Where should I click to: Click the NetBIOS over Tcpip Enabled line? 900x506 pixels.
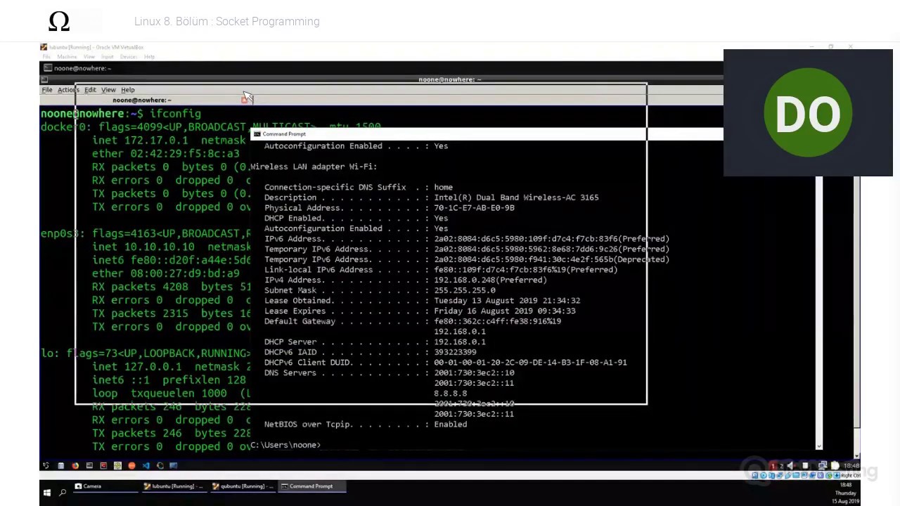[366, 424]
